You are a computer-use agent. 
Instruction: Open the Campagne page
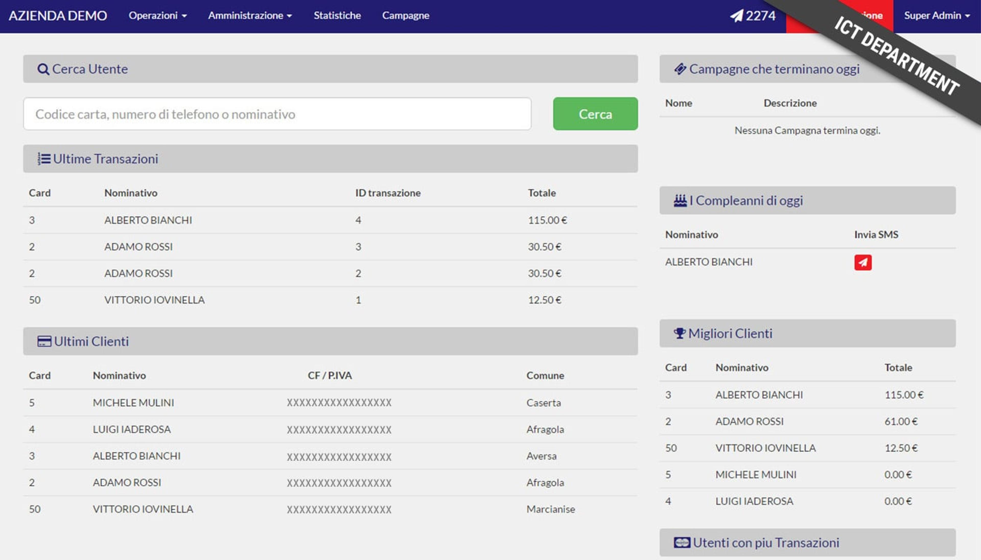click(x=406, y=15)
